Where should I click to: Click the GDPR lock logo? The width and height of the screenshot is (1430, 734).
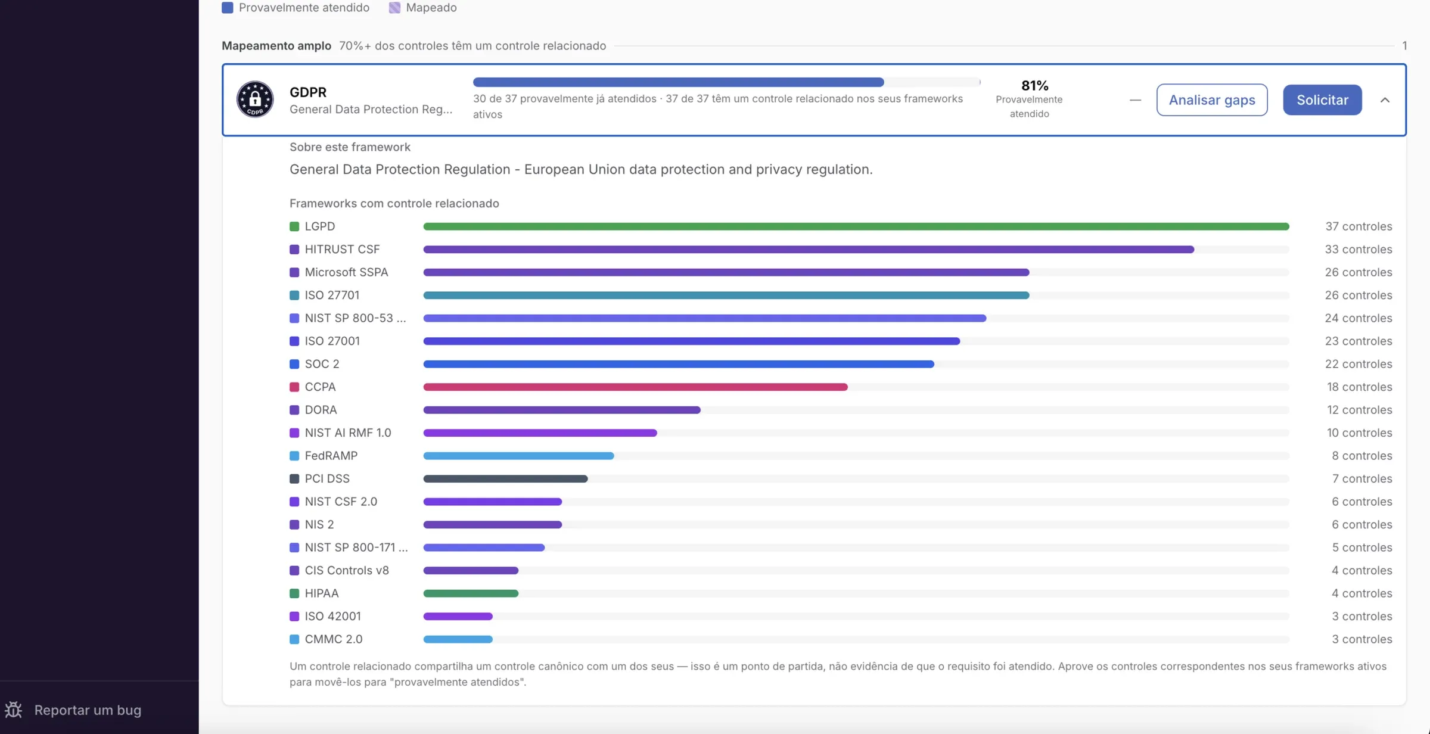point(255,99)
